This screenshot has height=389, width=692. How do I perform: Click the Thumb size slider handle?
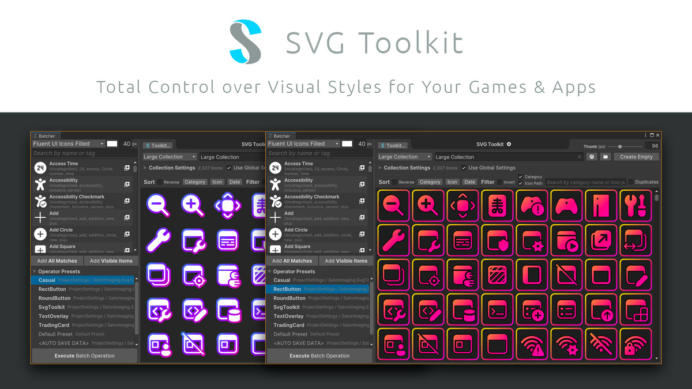point(620,146)
